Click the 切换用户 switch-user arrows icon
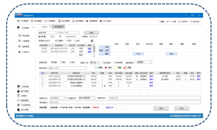This screenshot has width=217, height=130. click(x=180, y=21)
